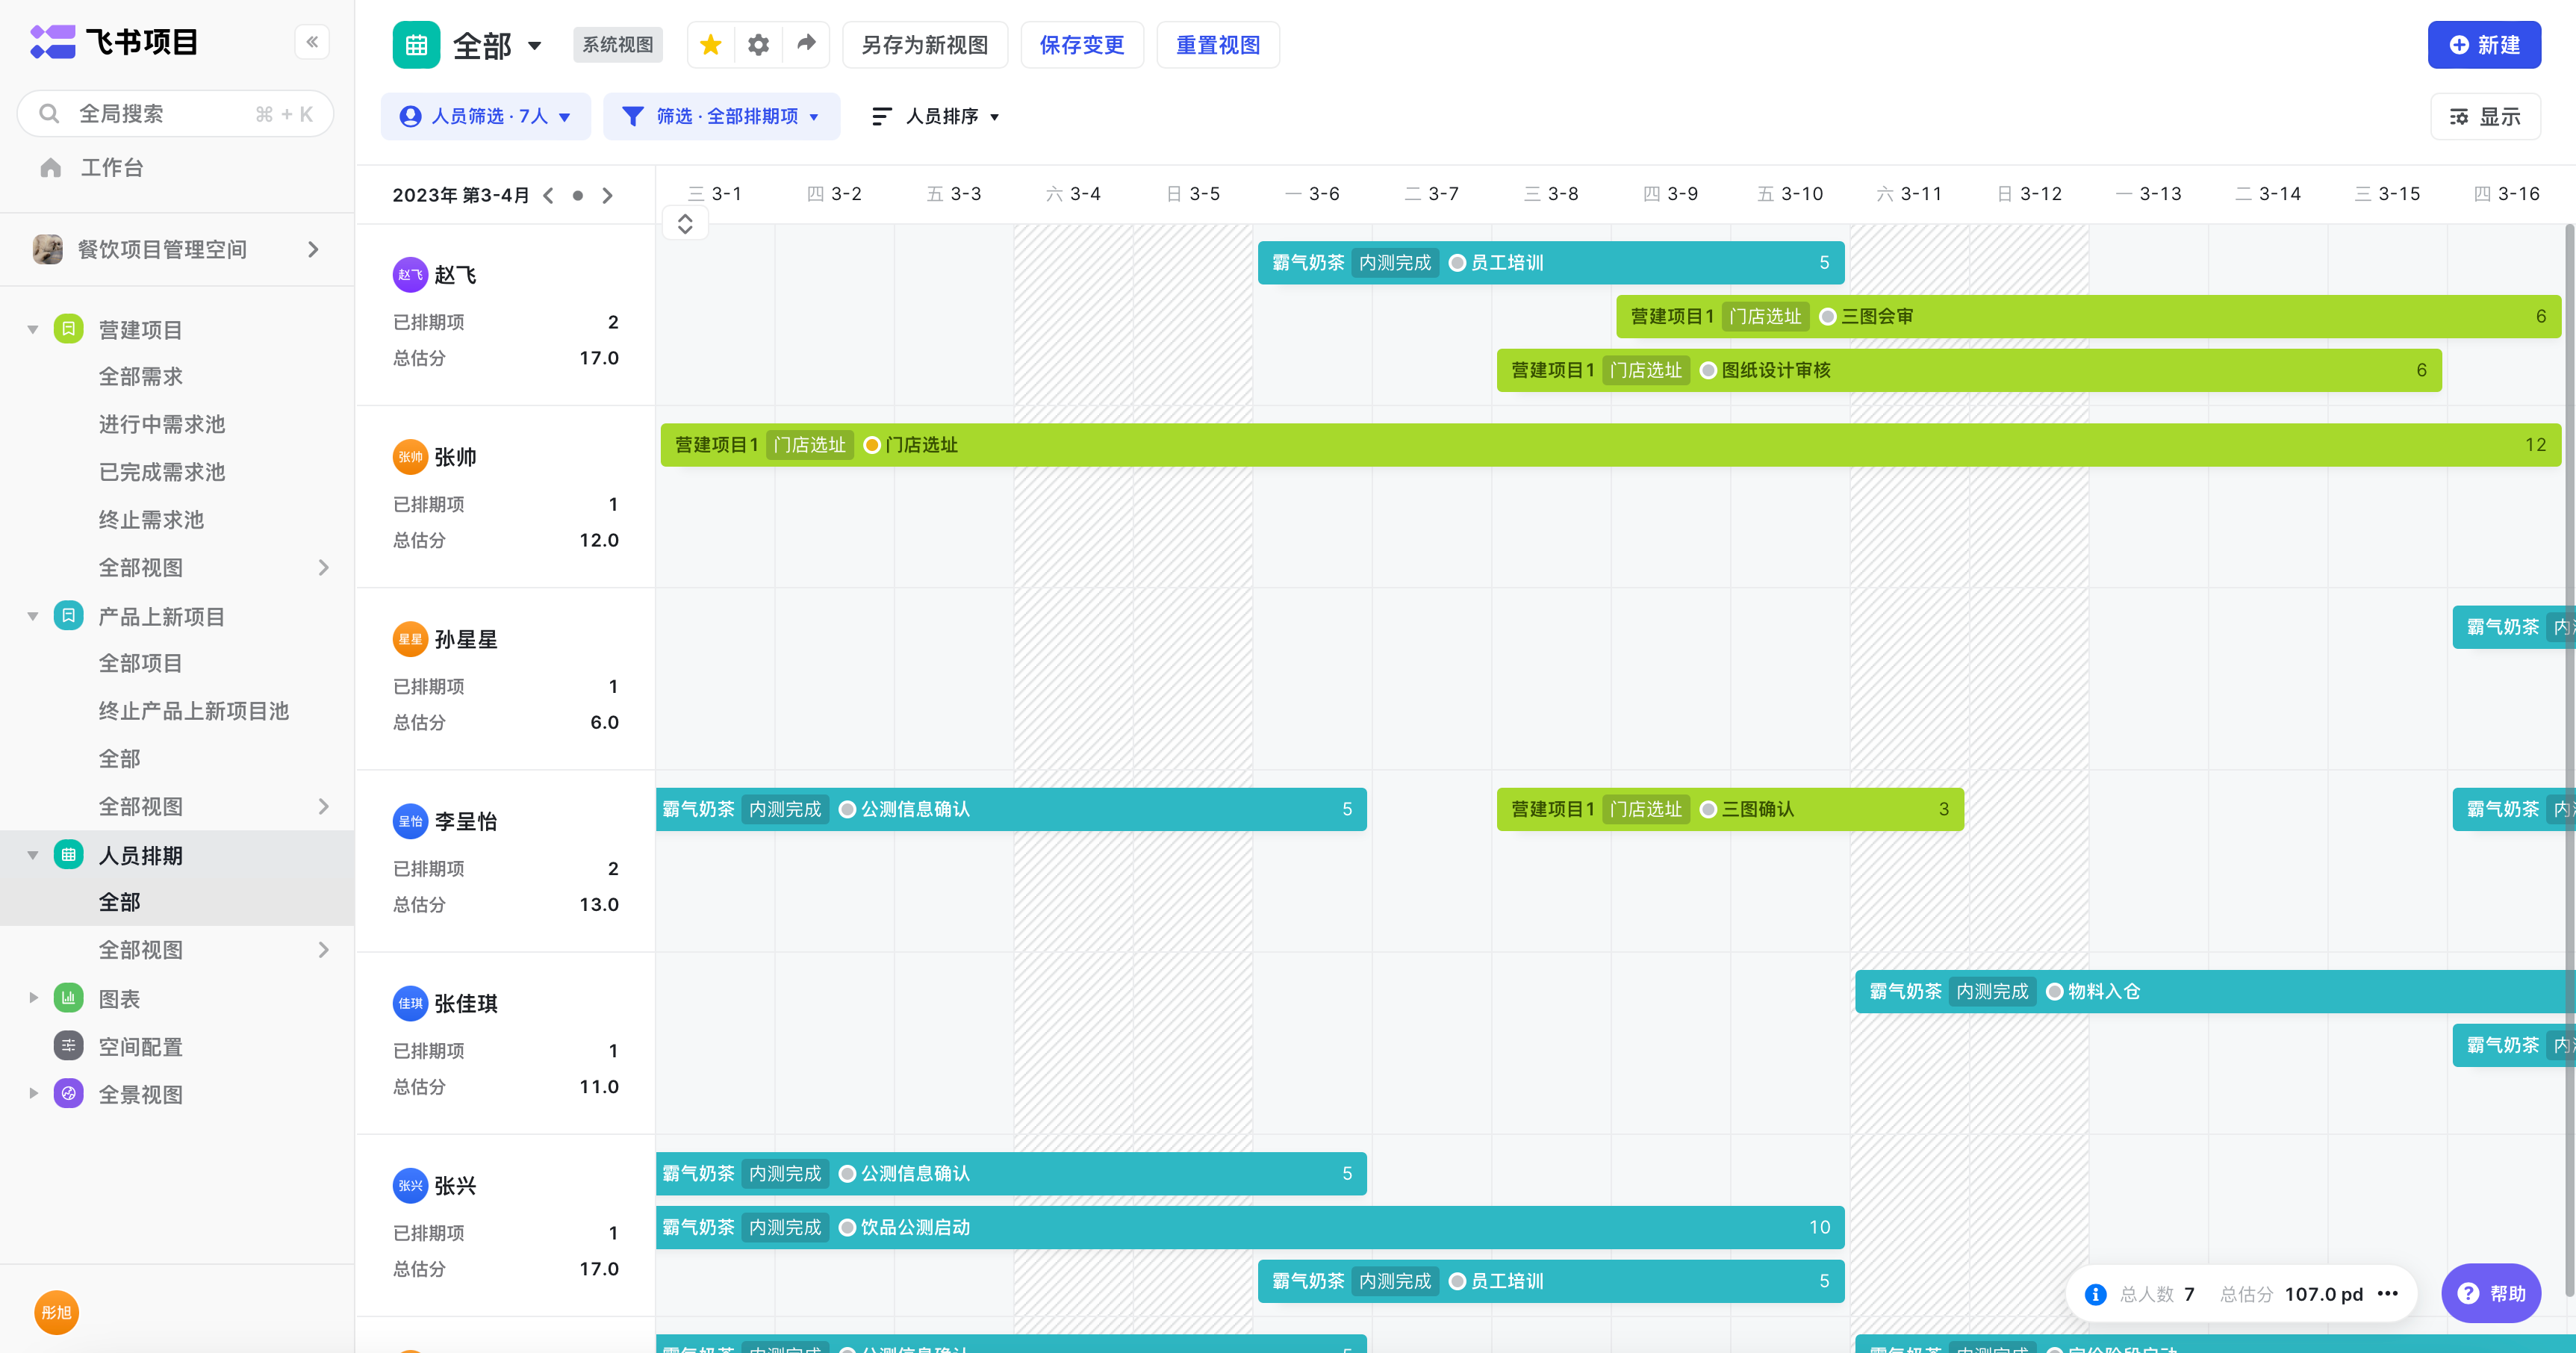Select 已完成需求池 in sidebar
This screenshot has height=1353, width=2576.
(162, 472)
